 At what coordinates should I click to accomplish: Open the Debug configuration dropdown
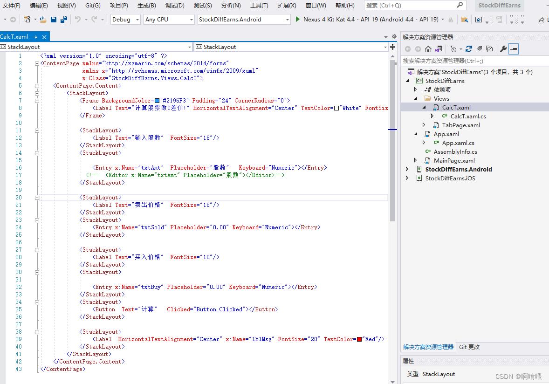tap(125, 20)
